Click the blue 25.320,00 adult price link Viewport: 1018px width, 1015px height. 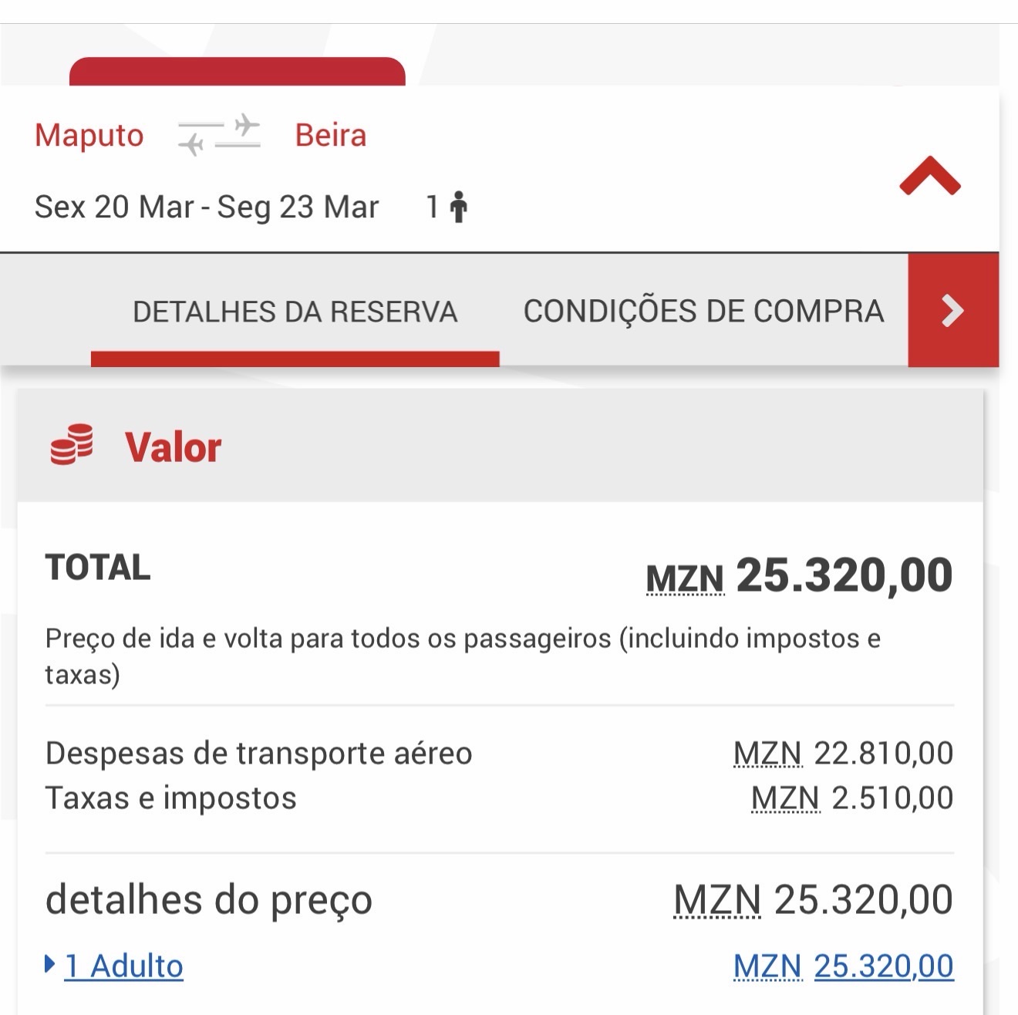pyautogui.click(x=883, y=966)
